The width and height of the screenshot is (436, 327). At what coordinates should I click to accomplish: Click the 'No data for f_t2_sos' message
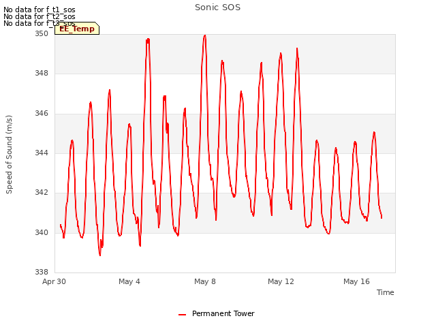(40, 16)
